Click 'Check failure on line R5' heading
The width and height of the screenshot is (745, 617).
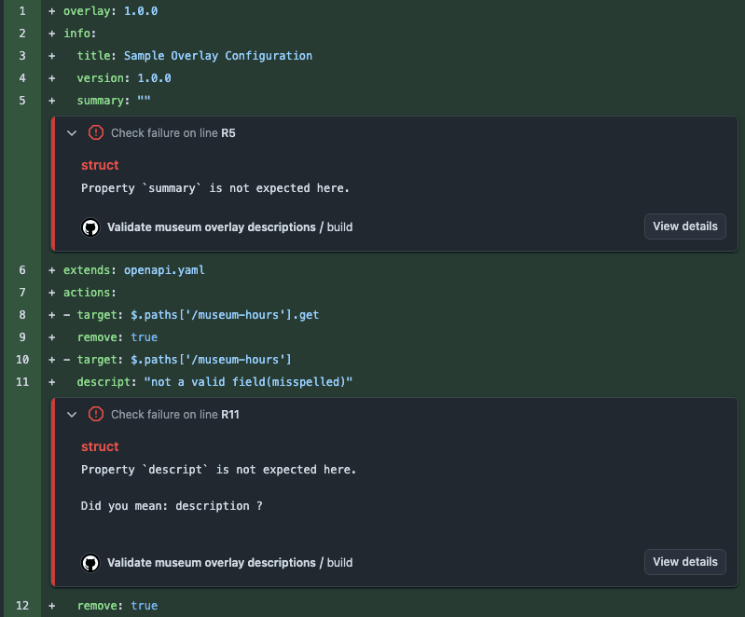172,133
